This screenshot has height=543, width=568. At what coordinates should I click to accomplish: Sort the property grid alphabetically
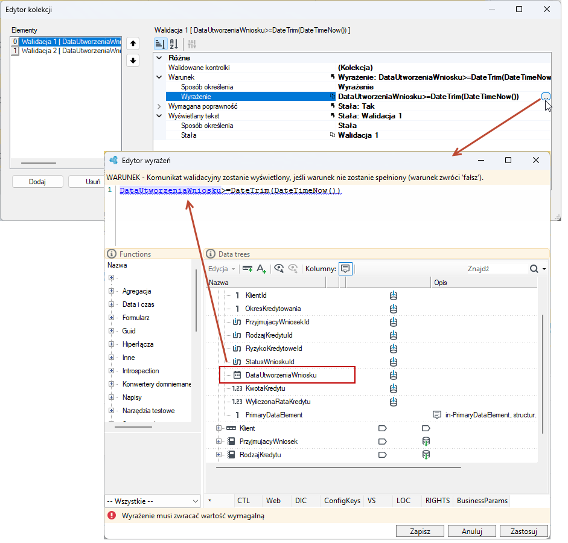pyautogui.click(x=174, y=44)
